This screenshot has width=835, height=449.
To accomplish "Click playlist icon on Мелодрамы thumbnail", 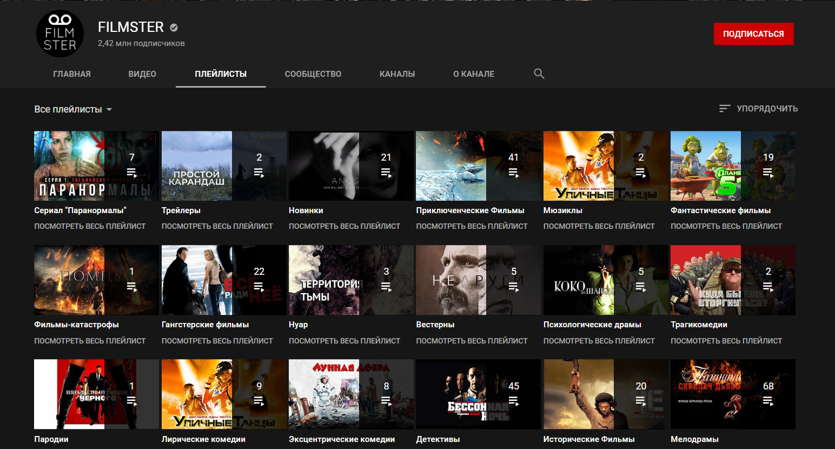I will 768,401.
